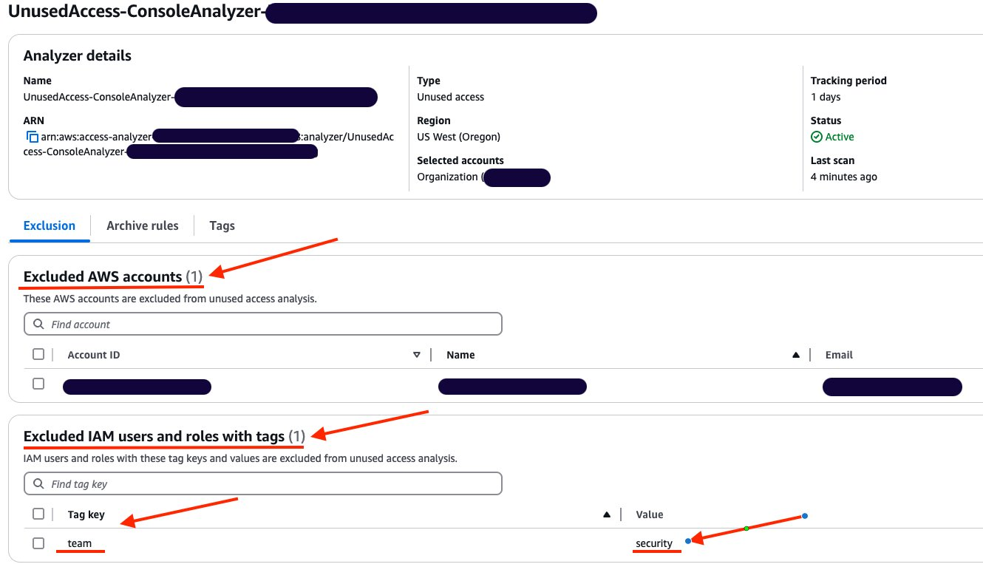
Task: Check the checkbox next to the team tag
Action: pos(38,543)
